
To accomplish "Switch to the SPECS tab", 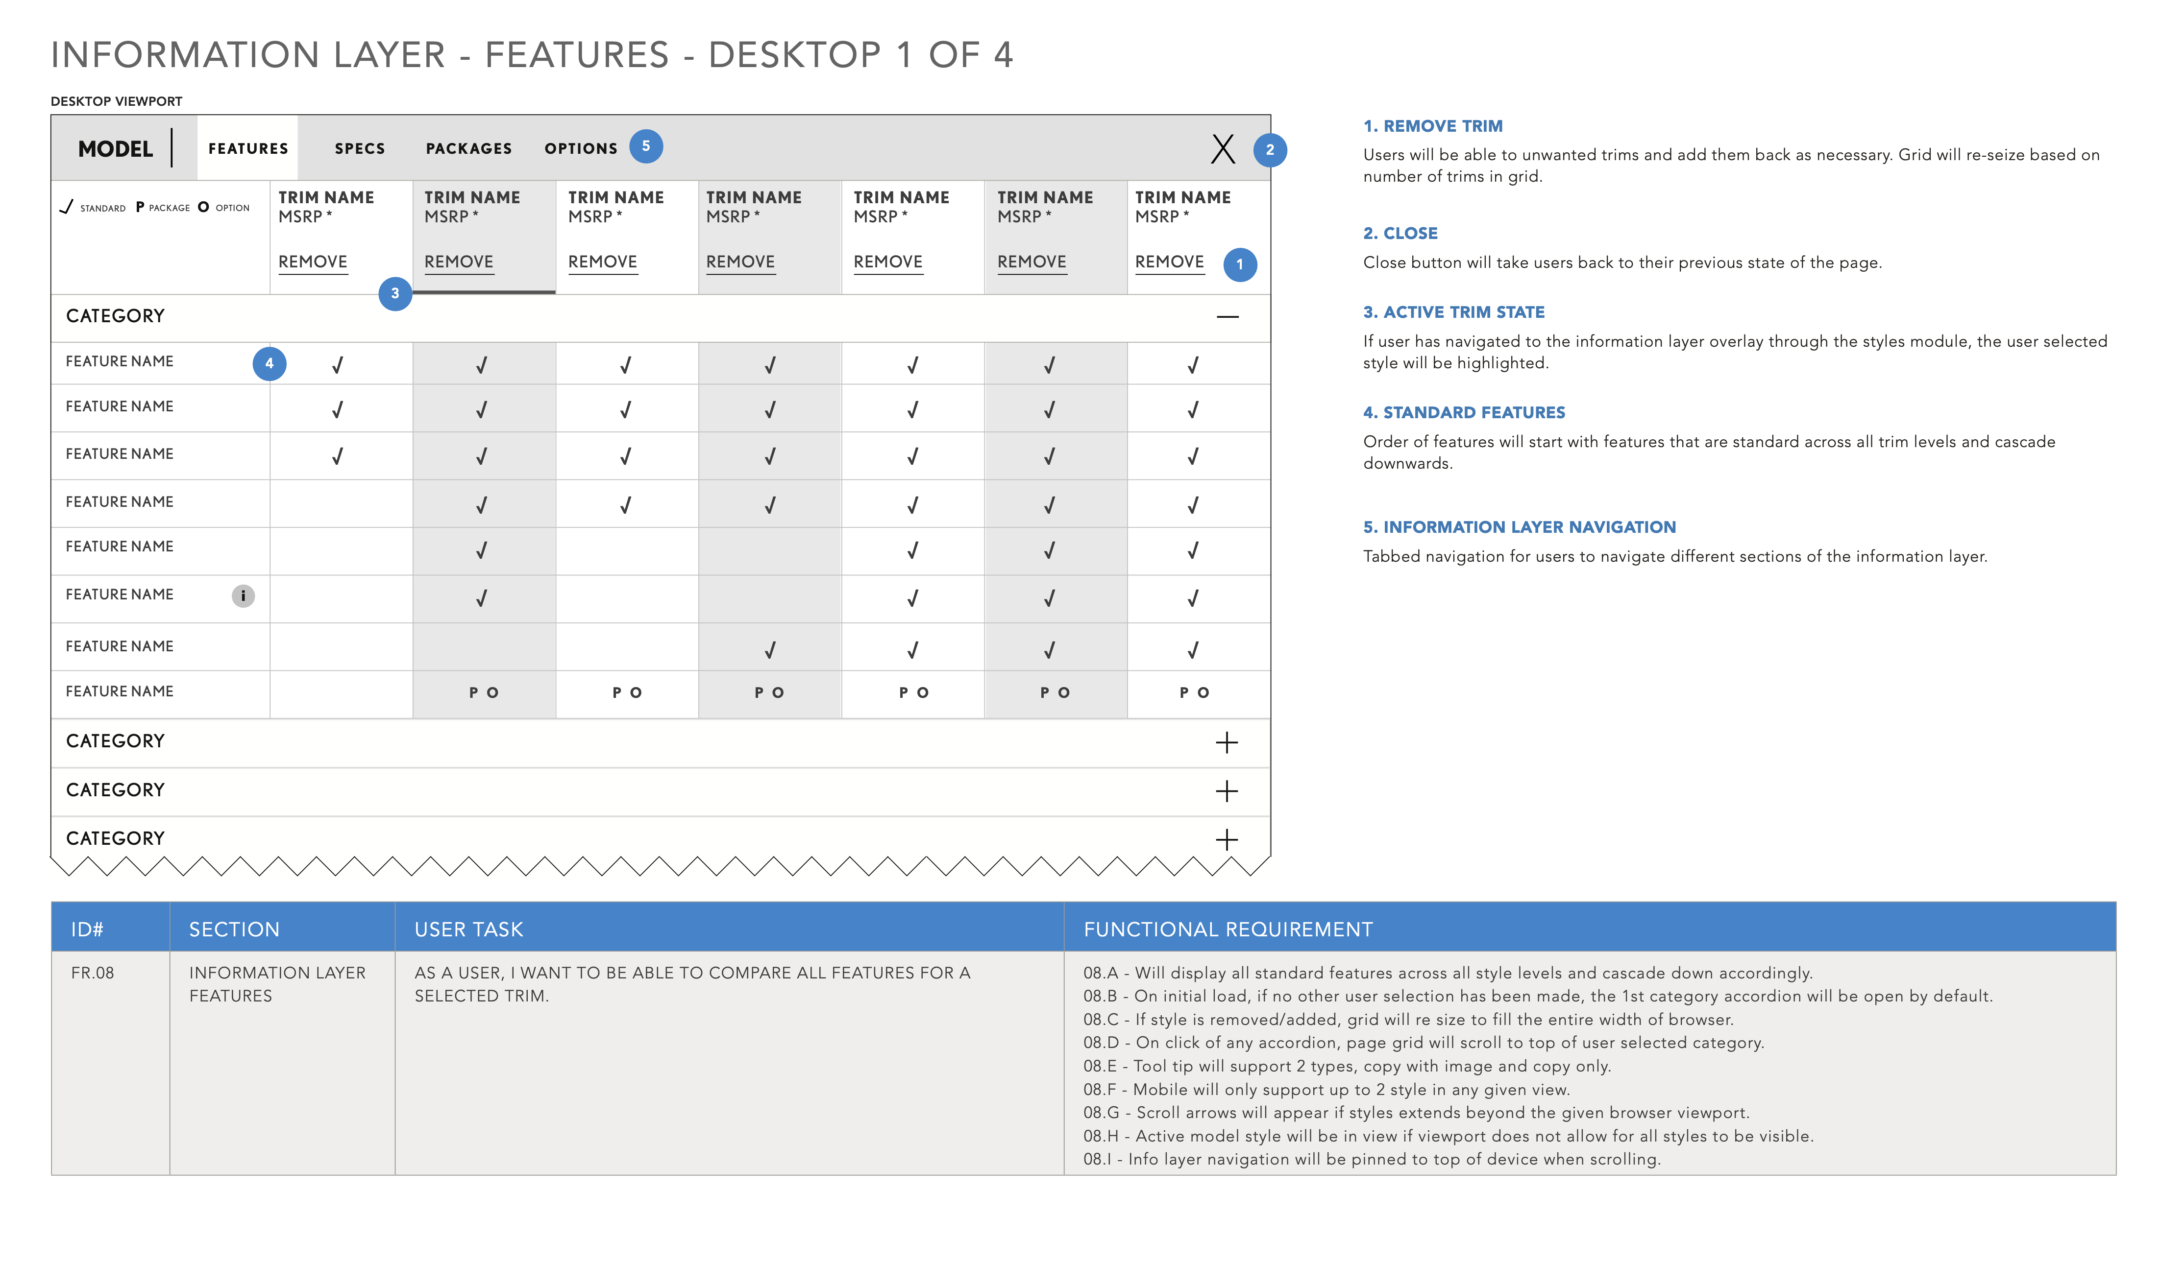I will pyautogui.click(x=359, y=148).
